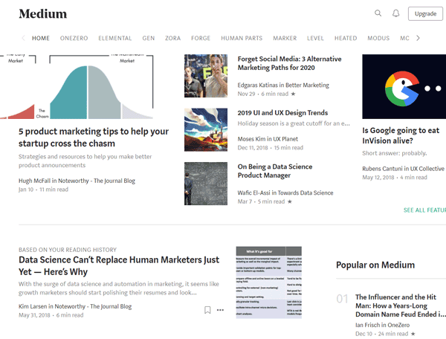Click member star next to '6 min read'
The height and width of the screenshot is (339, 446).
coord(294,94)
